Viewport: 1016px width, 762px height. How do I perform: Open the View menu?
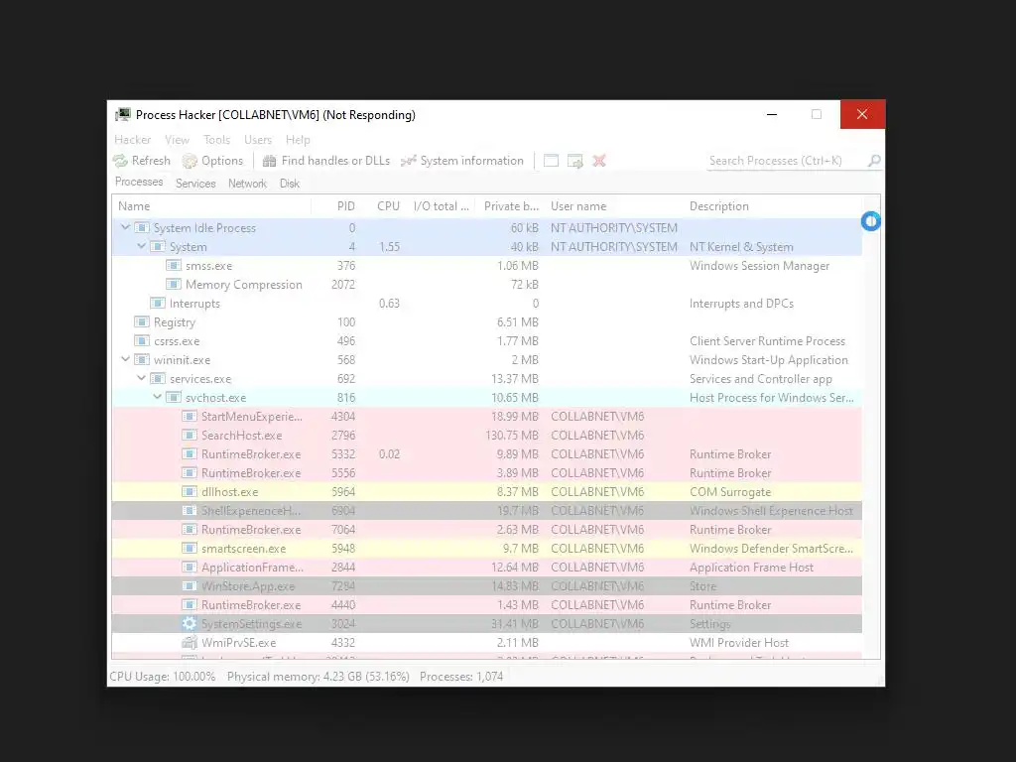(177, 139)
